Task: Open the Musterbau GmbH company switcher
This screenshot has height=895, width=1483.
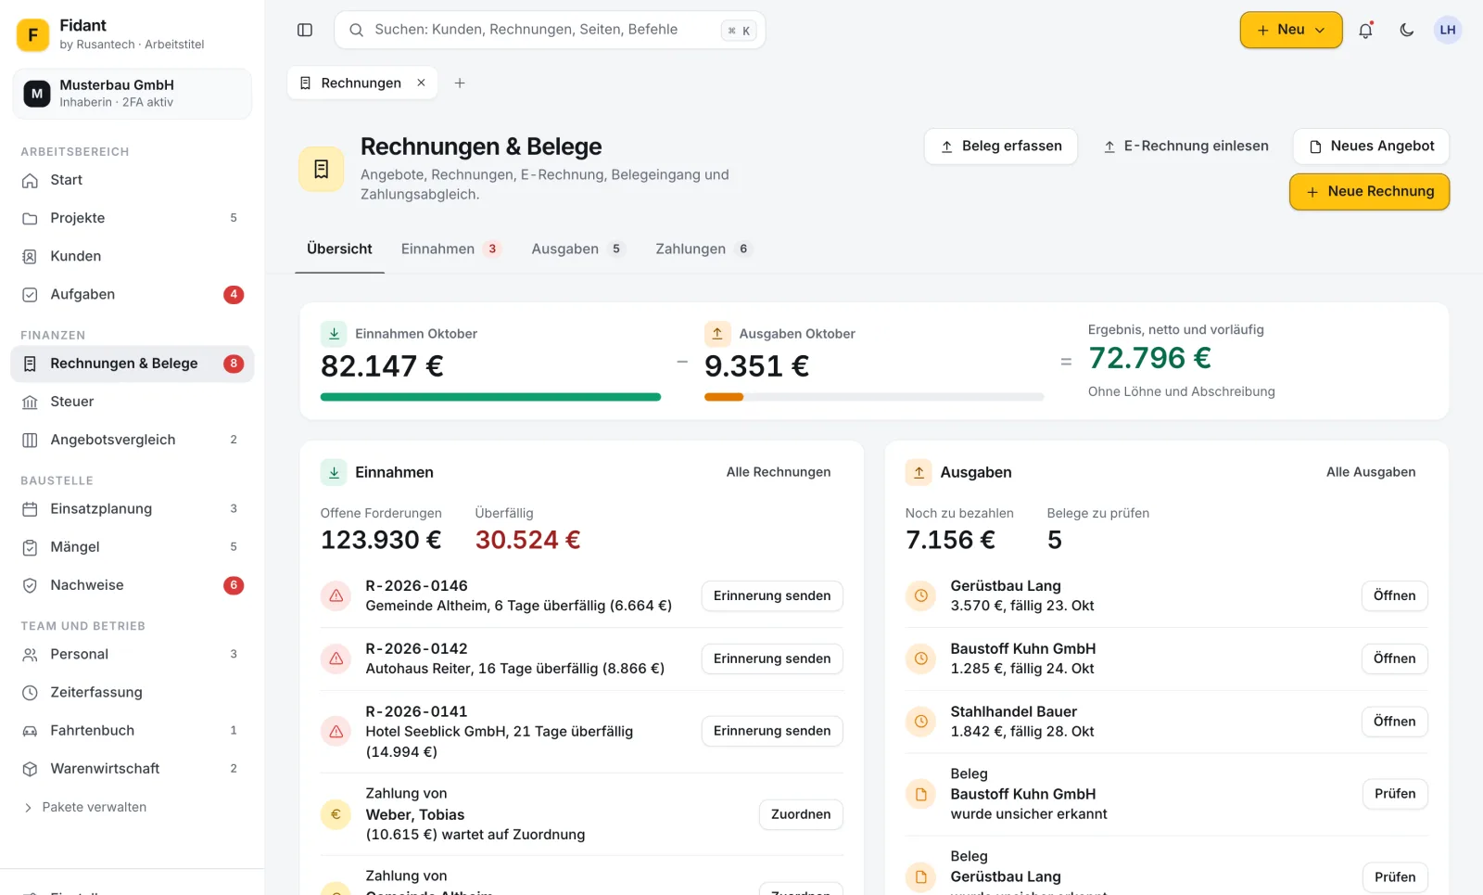Action: 132,94
